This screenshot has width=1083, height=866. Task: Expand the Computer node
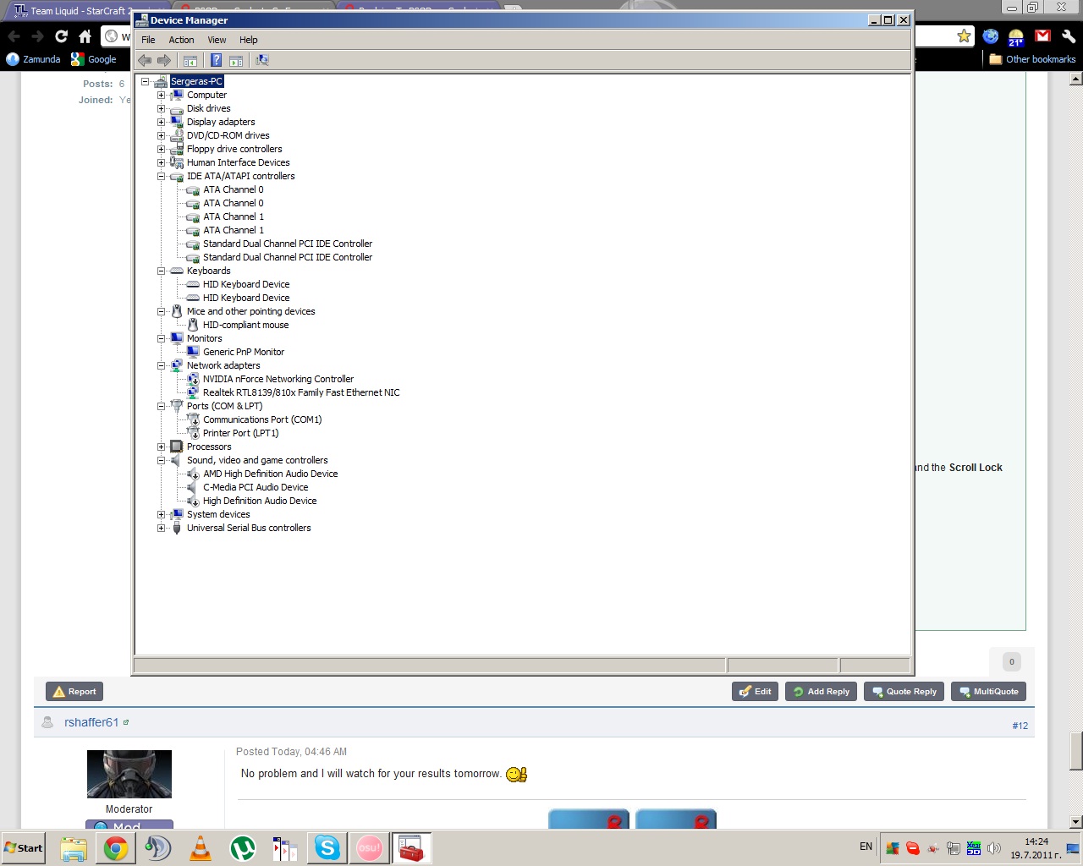pos(161,95)
